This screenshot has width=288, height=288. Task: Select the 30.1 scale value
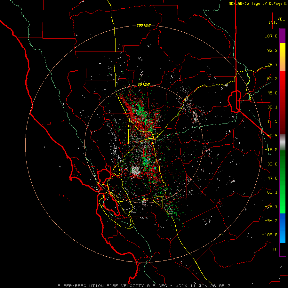click(272, 107)
